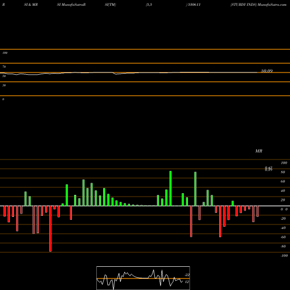Click the 80 label on MR scale

283,172
